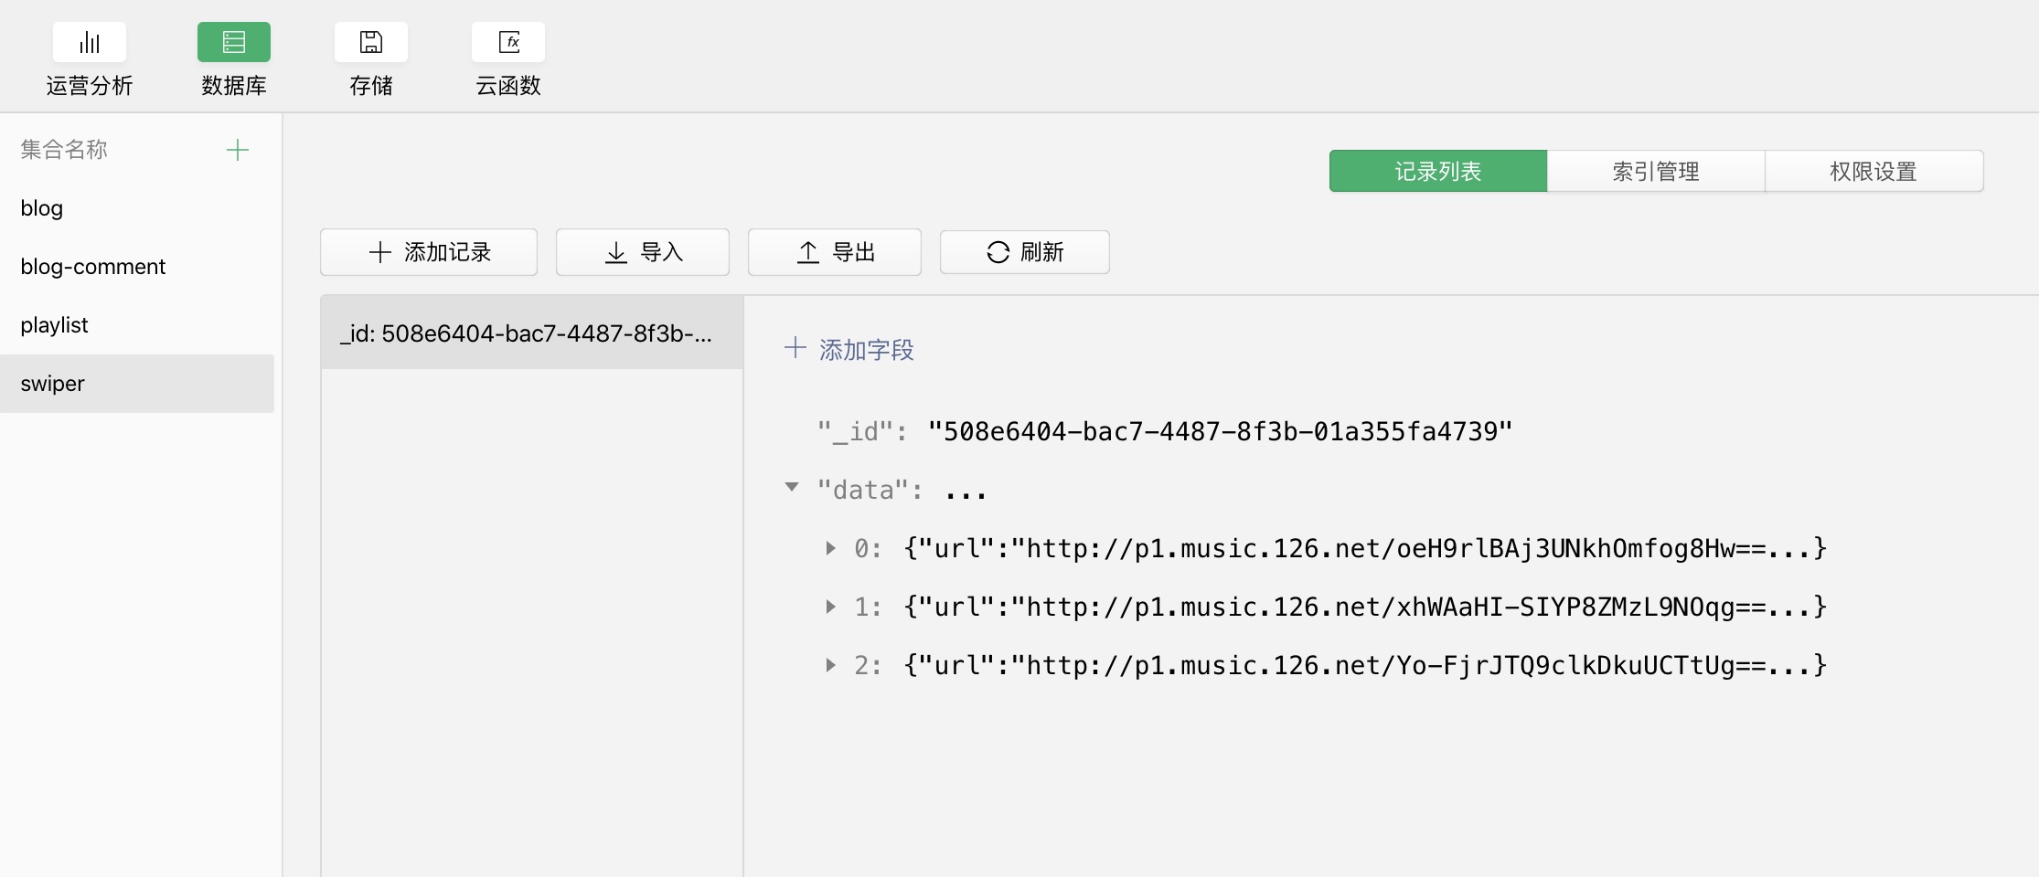Viewport: 2039px width, 877px height.
Task: Select the swiper collection
Action: point(137,384)
